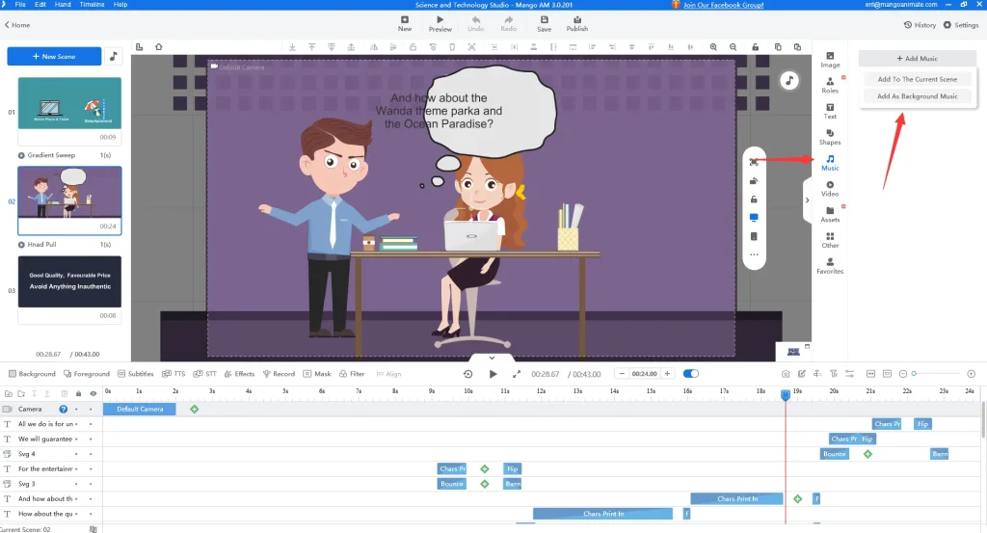This screenshot has height=533, width=987.
Task: Open the Timeline menu in the menu bar
Action: coord(92,5)
